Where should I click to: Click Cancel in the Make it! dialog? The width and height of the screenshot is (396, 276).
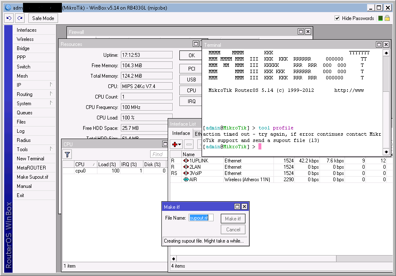click(233, 230)
